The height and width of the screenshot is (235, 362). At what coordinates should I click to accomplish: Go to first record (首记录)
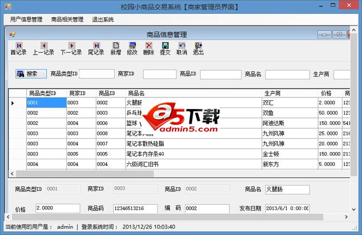18,48
